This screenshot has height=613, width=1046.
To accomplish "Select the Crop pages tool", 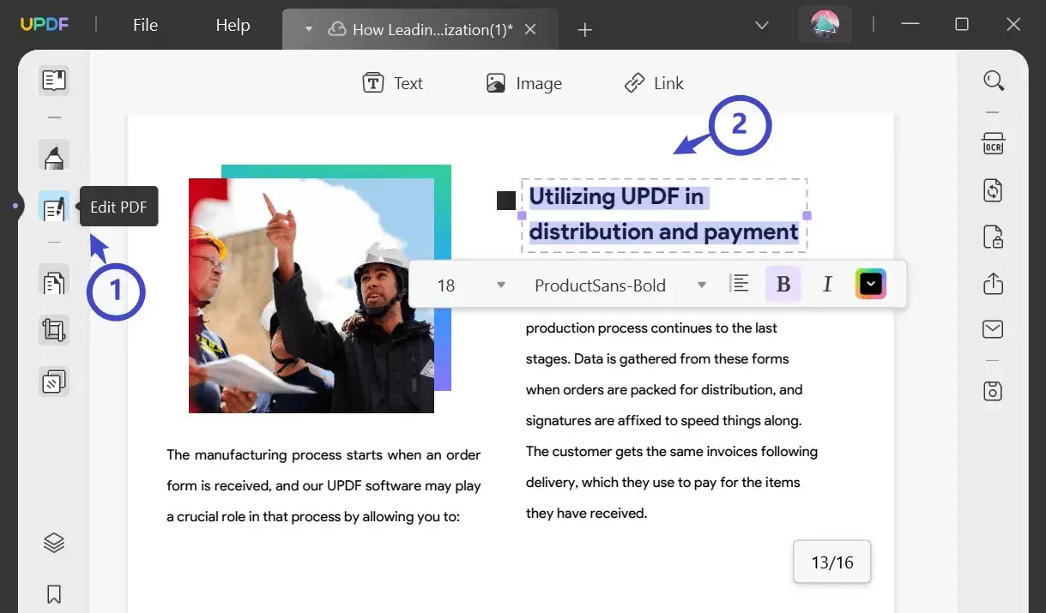I will click(x=54, y=329).
